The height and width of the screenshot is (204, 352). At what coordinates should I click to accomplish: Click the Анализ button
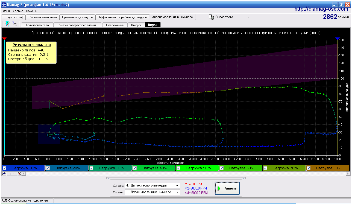click(x=227, y=188)
